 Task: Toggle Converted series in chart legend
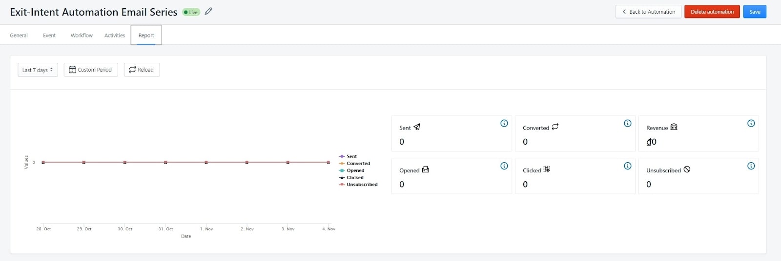358,164
